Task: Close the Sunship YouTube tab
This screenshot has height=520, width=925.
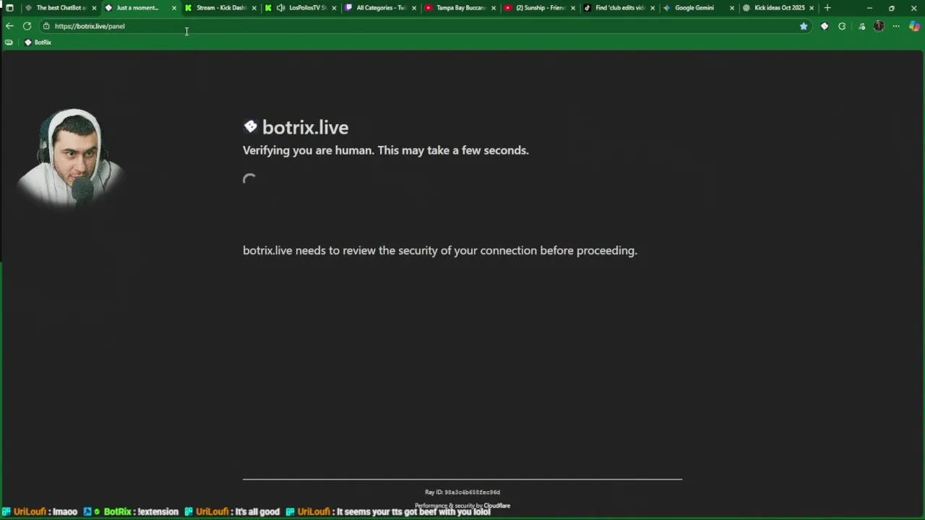Action: click(573, 8)
